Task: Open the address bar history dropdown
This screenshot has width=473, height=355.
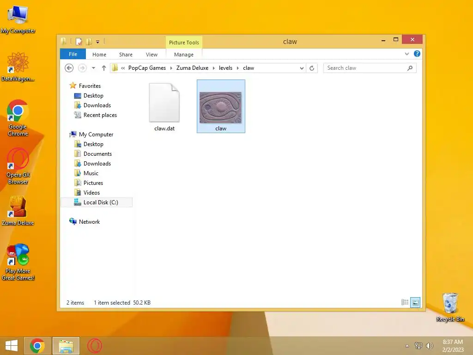Action: 302,68
